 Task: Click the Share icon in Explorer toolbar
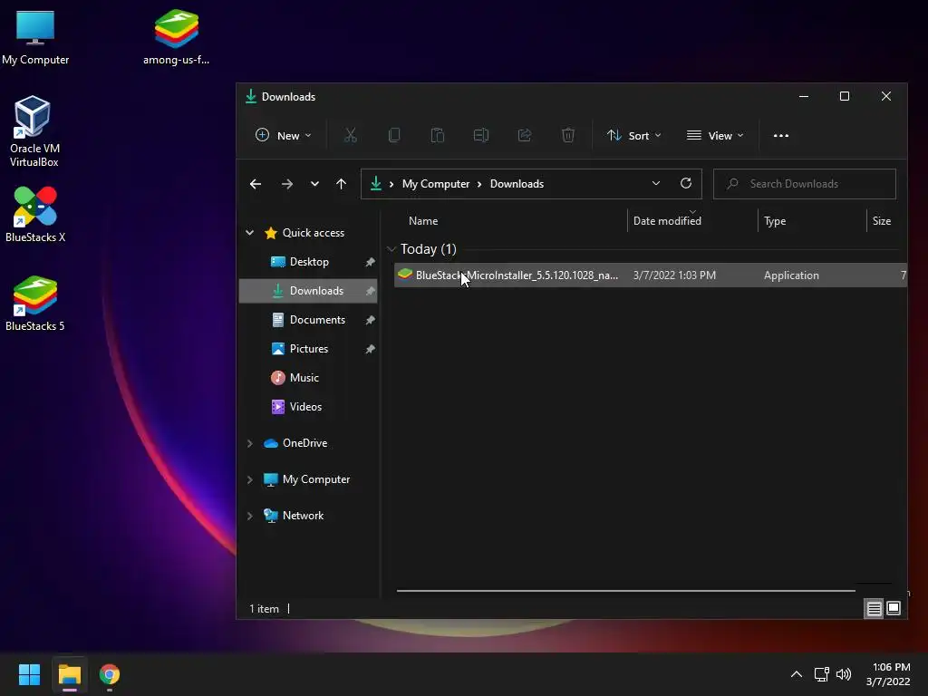tap(525, 136)
